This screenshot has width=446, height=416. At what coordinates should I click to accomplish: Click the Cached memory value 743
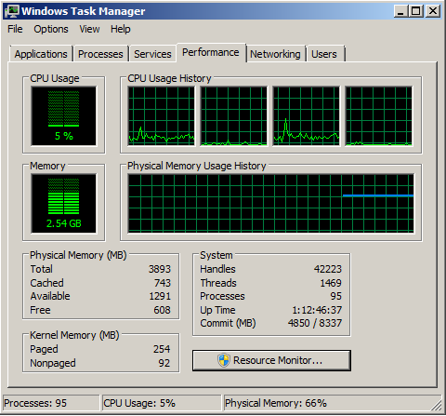pos(163,283)
